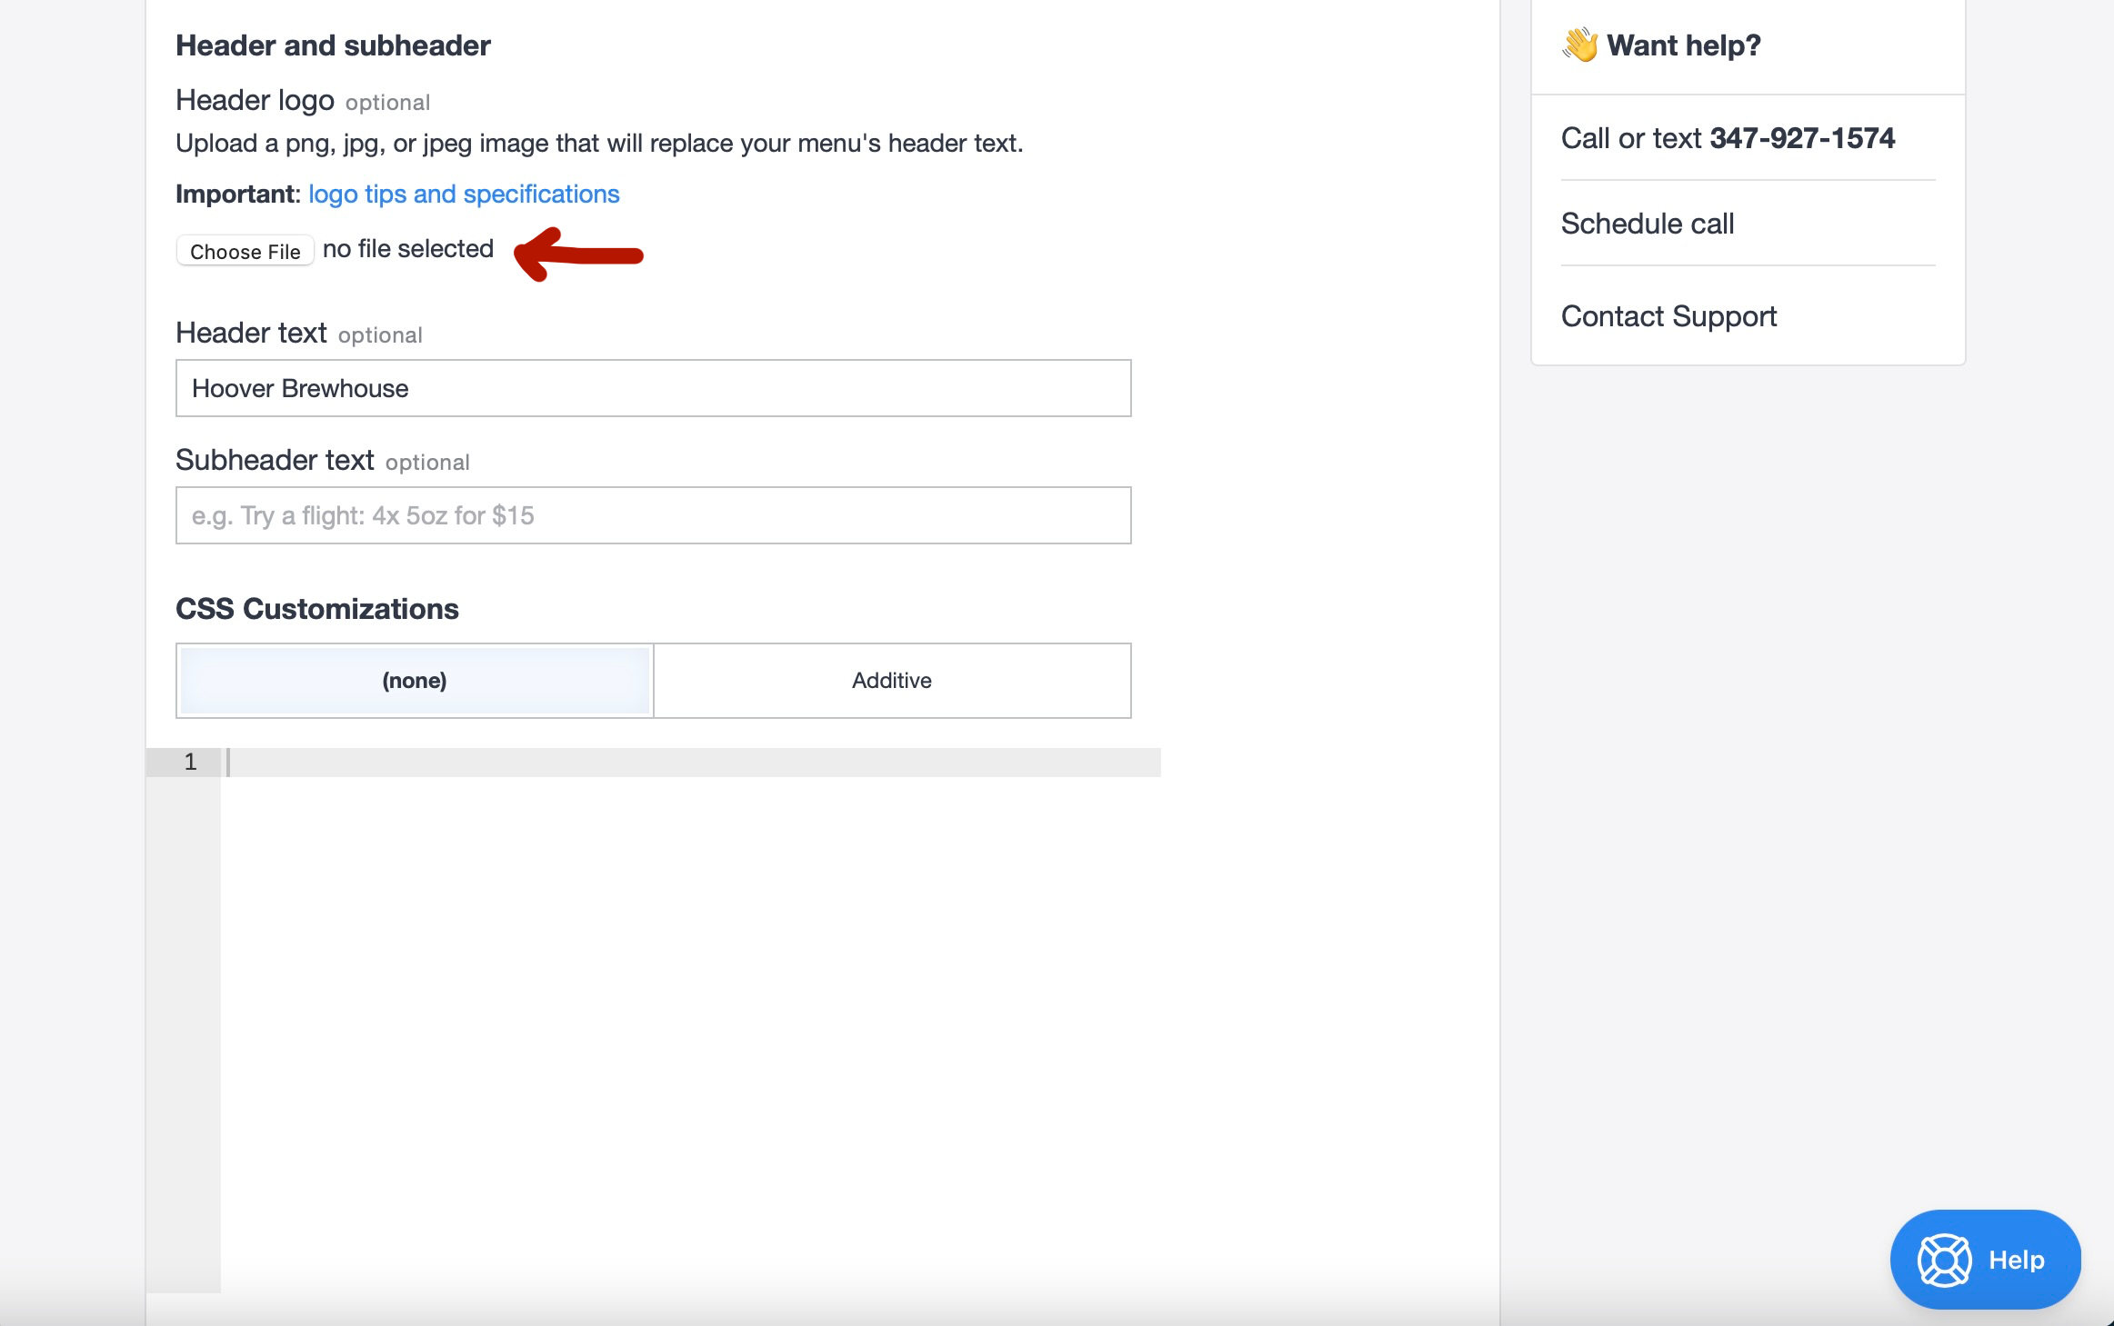The height and width of the screenshot is (1326, 2114).
Task: Click the Schedule call link
Action: pos(1647,224)
